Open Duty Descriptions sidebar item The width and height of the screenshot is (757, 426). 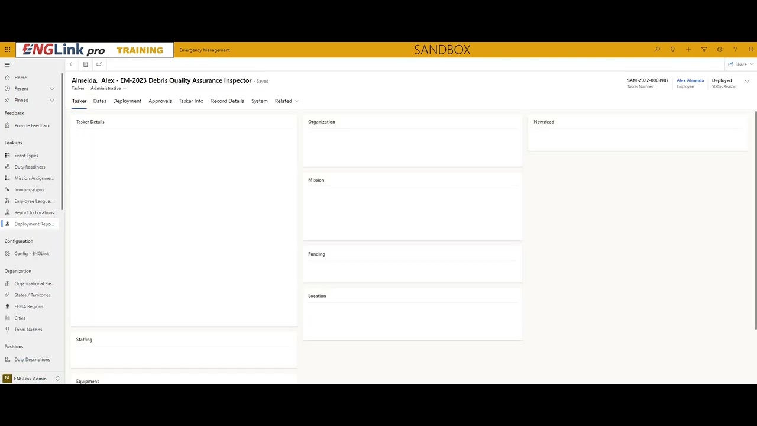[x=30, y=359]
